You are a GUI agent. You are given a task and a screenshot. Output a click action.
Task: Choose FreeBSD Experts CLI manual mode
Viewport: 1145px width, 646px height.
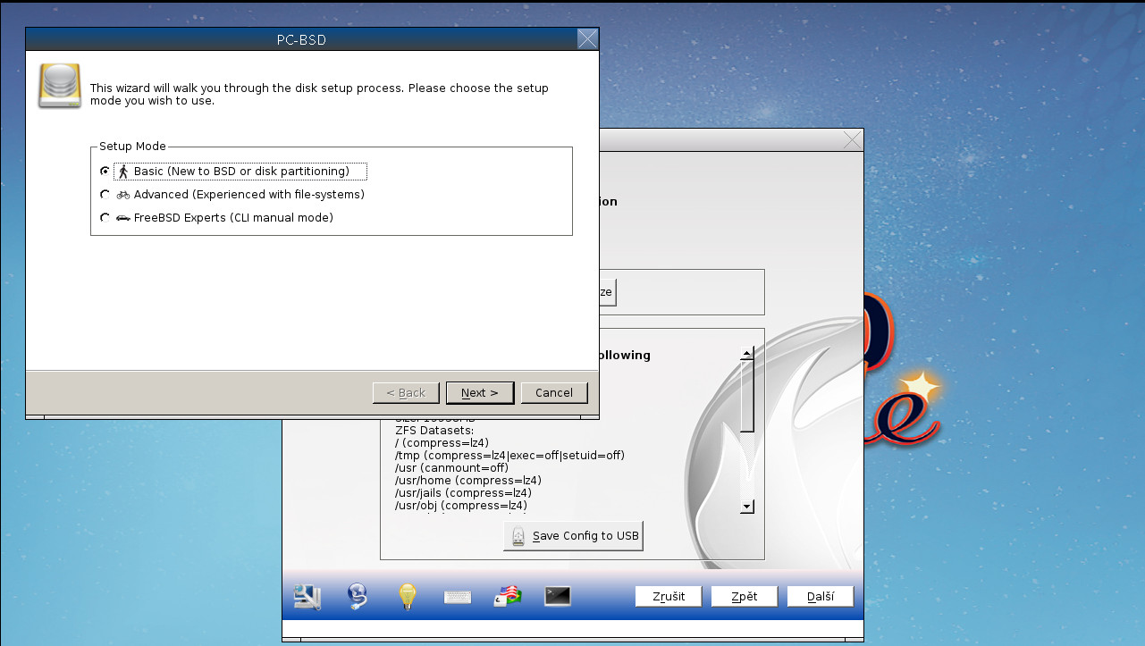click(x=105, y=217)
